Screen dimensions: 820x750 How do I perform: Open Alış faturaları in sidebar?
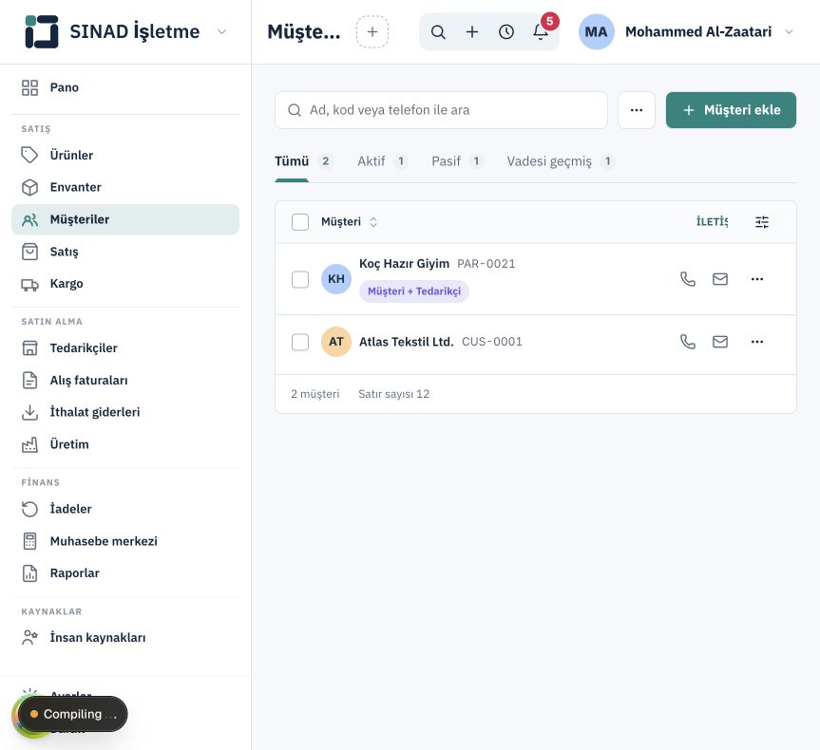[x=125, y=381]
